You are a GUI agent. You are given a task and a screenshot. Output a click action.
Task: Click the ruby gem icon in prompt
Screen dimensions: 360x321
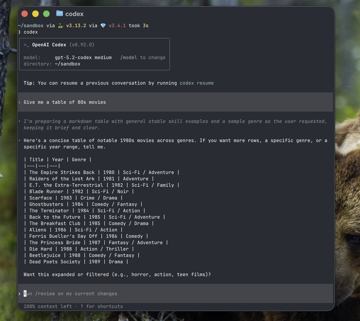[x=103, y=26]
